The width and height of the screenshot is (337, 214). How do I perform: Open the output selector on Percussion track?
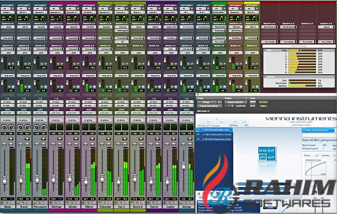(x=40, y=106)
